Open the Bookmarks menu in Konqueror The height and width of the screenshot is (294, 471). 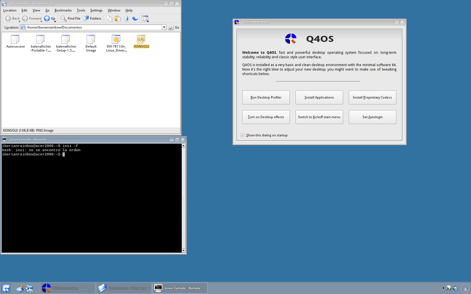pos(63,10)
